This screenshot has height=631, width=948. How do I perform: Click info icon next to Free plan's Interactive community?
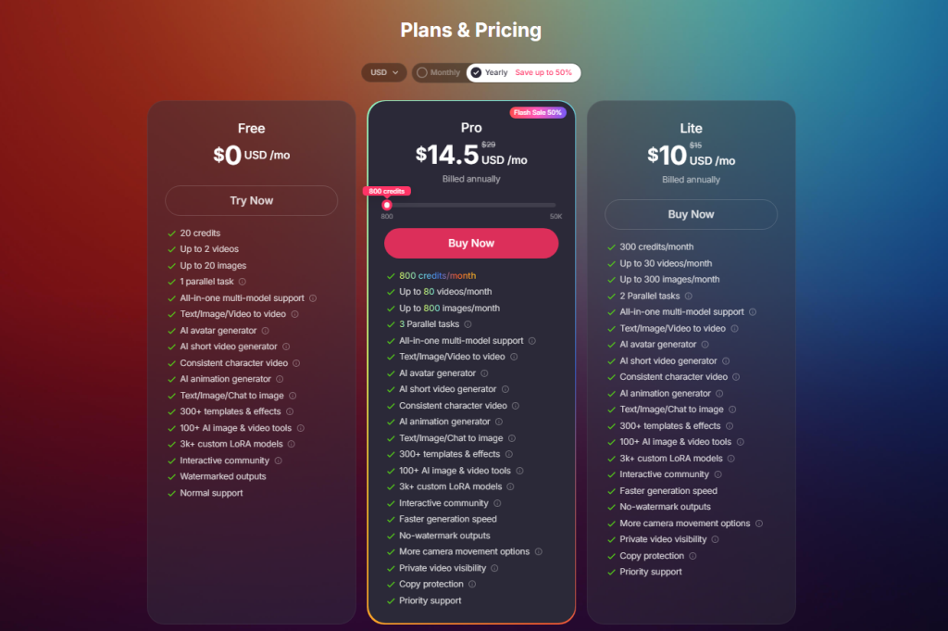(x=278, y=461)
